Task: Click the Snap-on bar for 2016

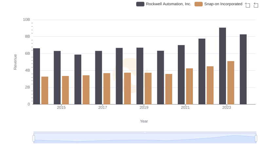Action: (86, 90)
